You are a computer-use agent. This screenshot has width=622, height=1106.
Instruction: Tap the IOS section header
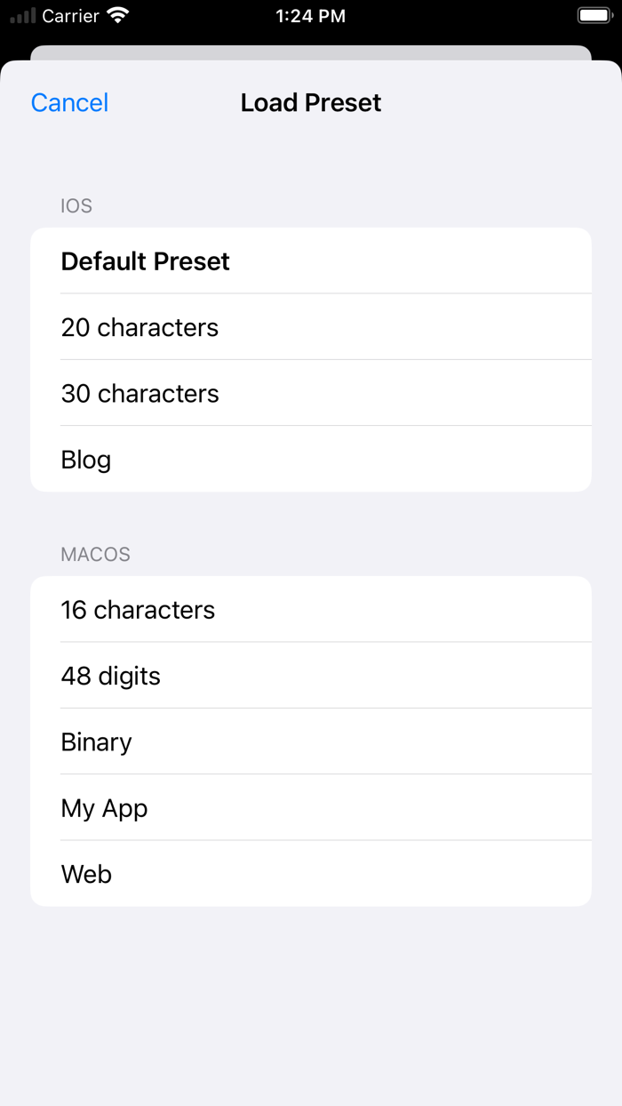(76, 205)
